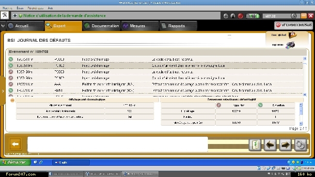This screenshot has height=177, width=315.
Task: Click the notebook report icon in bottom bar
Action: point(255,145)
